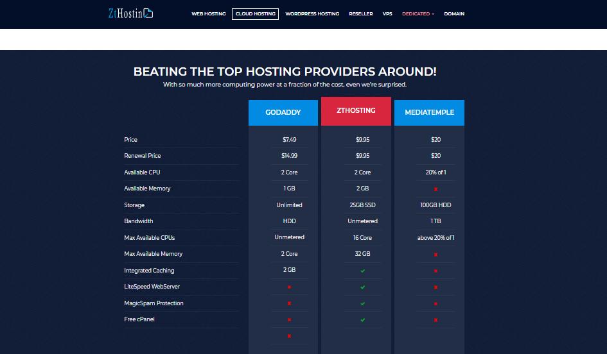Click the "Bandwidth" row label
This screenshot has height=354, width=607.
pos(138,221)
